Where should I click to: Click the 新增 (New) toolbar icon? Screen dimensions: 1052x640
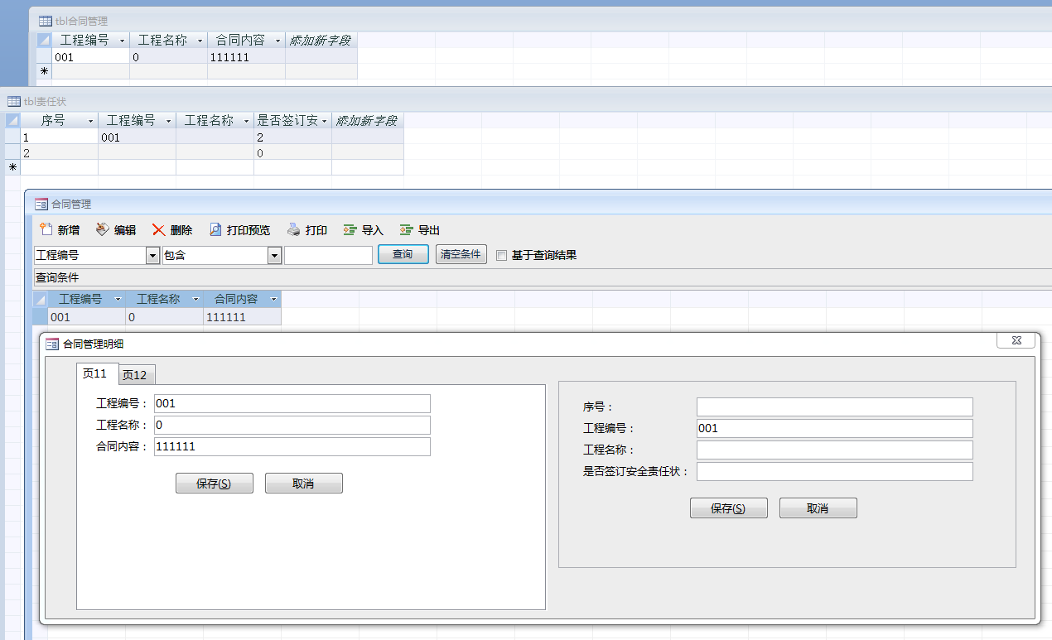point(46,230)
